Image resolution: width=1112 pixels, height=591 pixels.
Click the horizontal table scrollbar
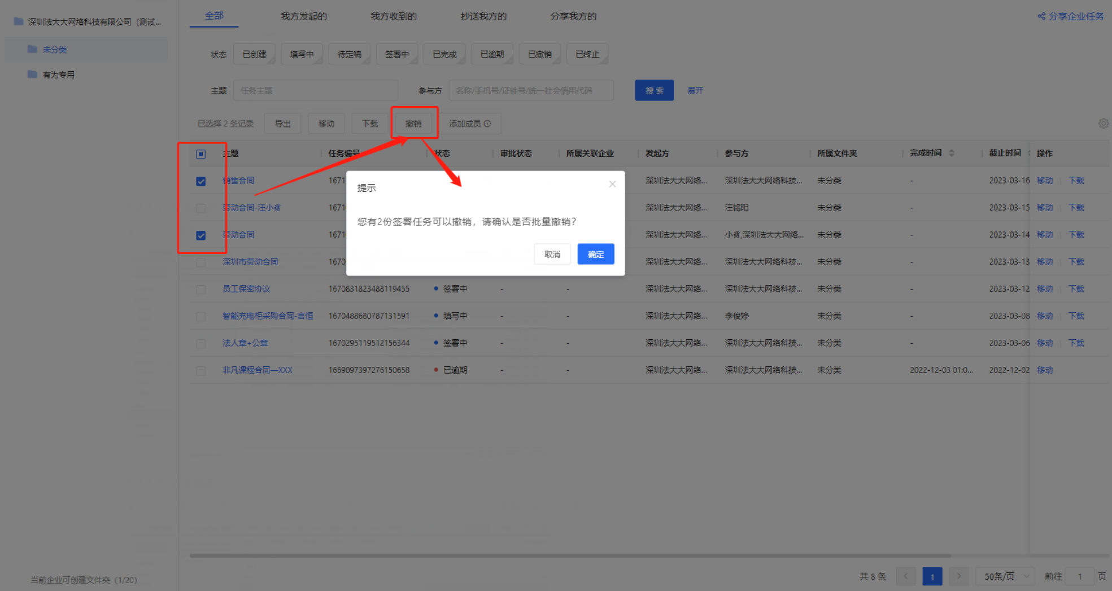(x=570, y=555)
